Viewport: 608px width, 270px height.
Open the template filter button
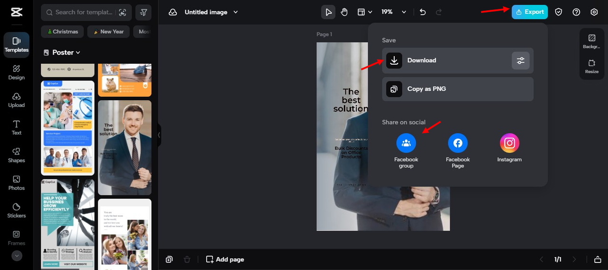point(143,12)
